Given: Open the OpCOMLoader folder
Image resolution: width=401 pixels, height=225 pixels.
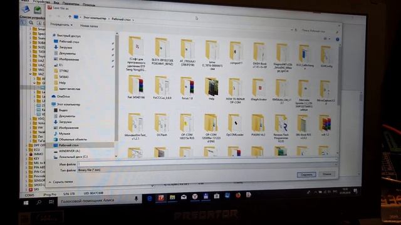Looking at the screenshot, I should coord(234,125).
